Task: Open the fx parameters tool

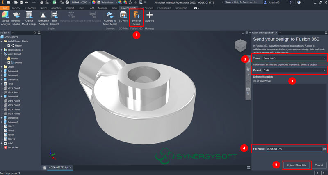Action: click(130, 2)
